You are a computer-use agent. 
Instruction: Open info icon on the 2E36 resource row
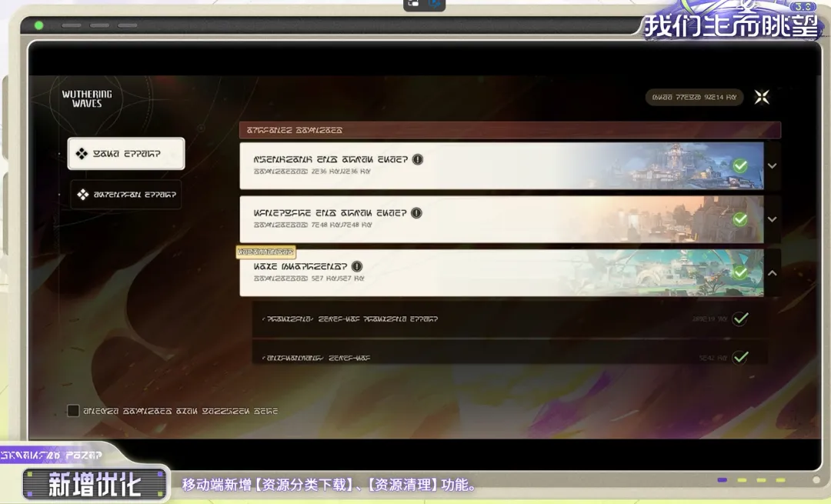(418, 159)
